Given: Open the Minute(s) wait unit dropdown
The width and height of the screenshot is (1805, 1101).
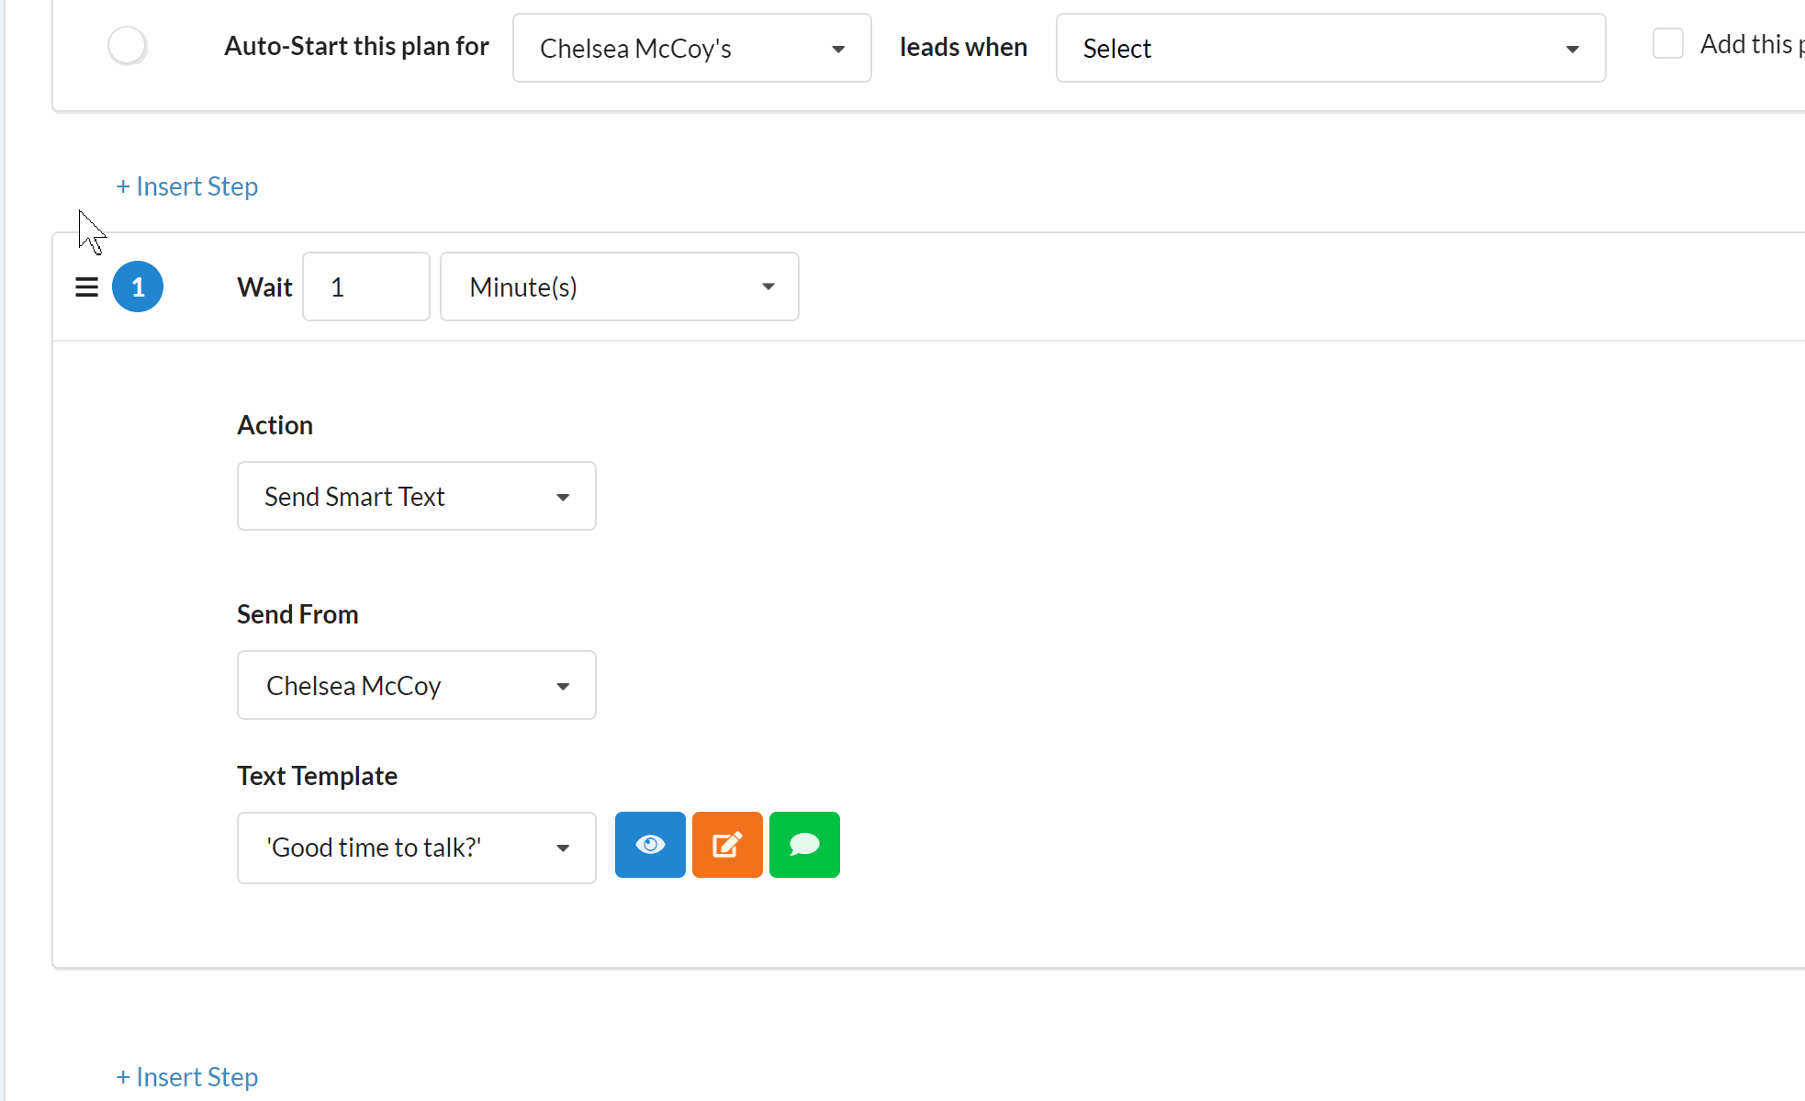Looking at the screenshot, I should click(x=619, y=287).
